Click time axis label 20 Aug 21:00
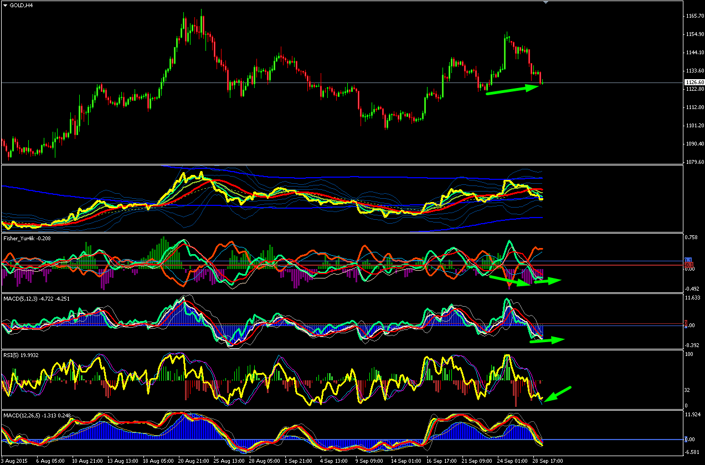 pos(194,461)
